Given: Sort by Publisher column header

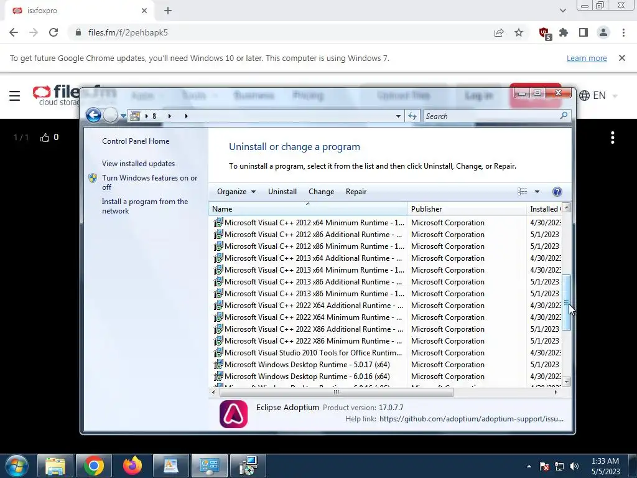Looking at the screenshot, I should pos(467,209).
